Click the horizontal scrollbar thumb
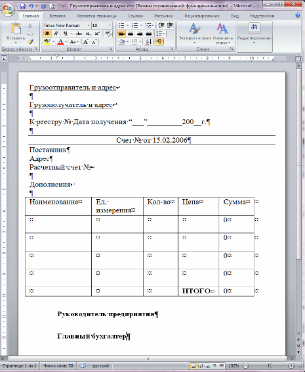Viewport: 305px width, 372px height. tap(148, 358)
